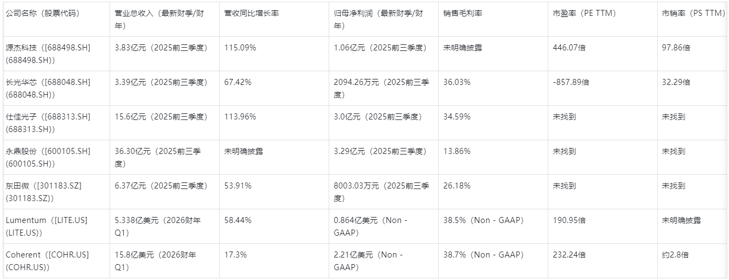Select the -857.89倍 PE cell
The width and height of the screenshot is (729, 280).
(571, 82)
